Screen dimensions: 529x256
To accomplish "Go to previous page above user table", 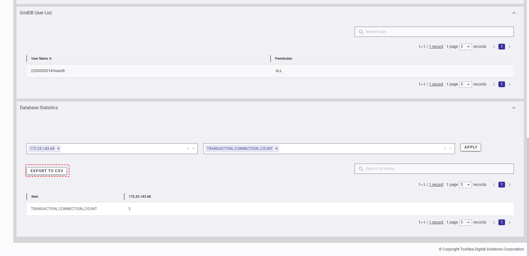I will coord(494,47).
